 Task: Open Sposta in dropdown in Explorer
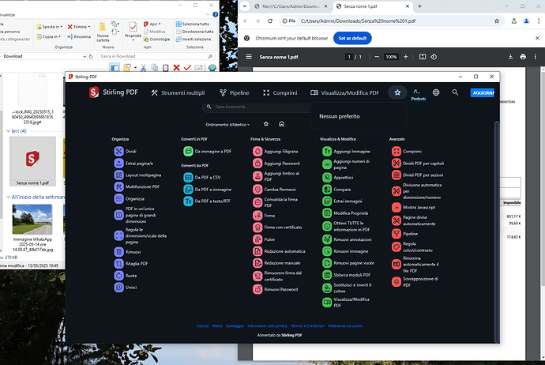[x=50, y=27]
